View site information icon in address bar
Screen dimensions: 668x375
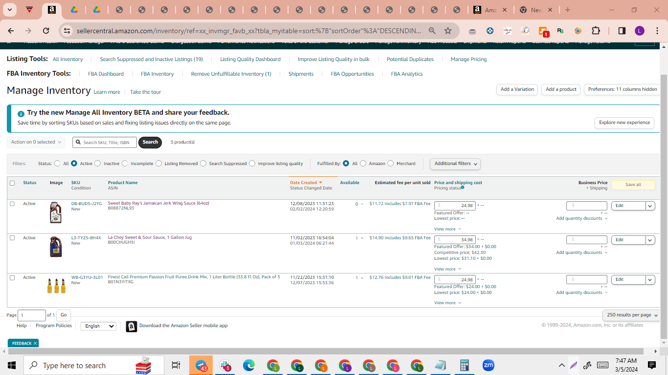(x=67, y=31)
